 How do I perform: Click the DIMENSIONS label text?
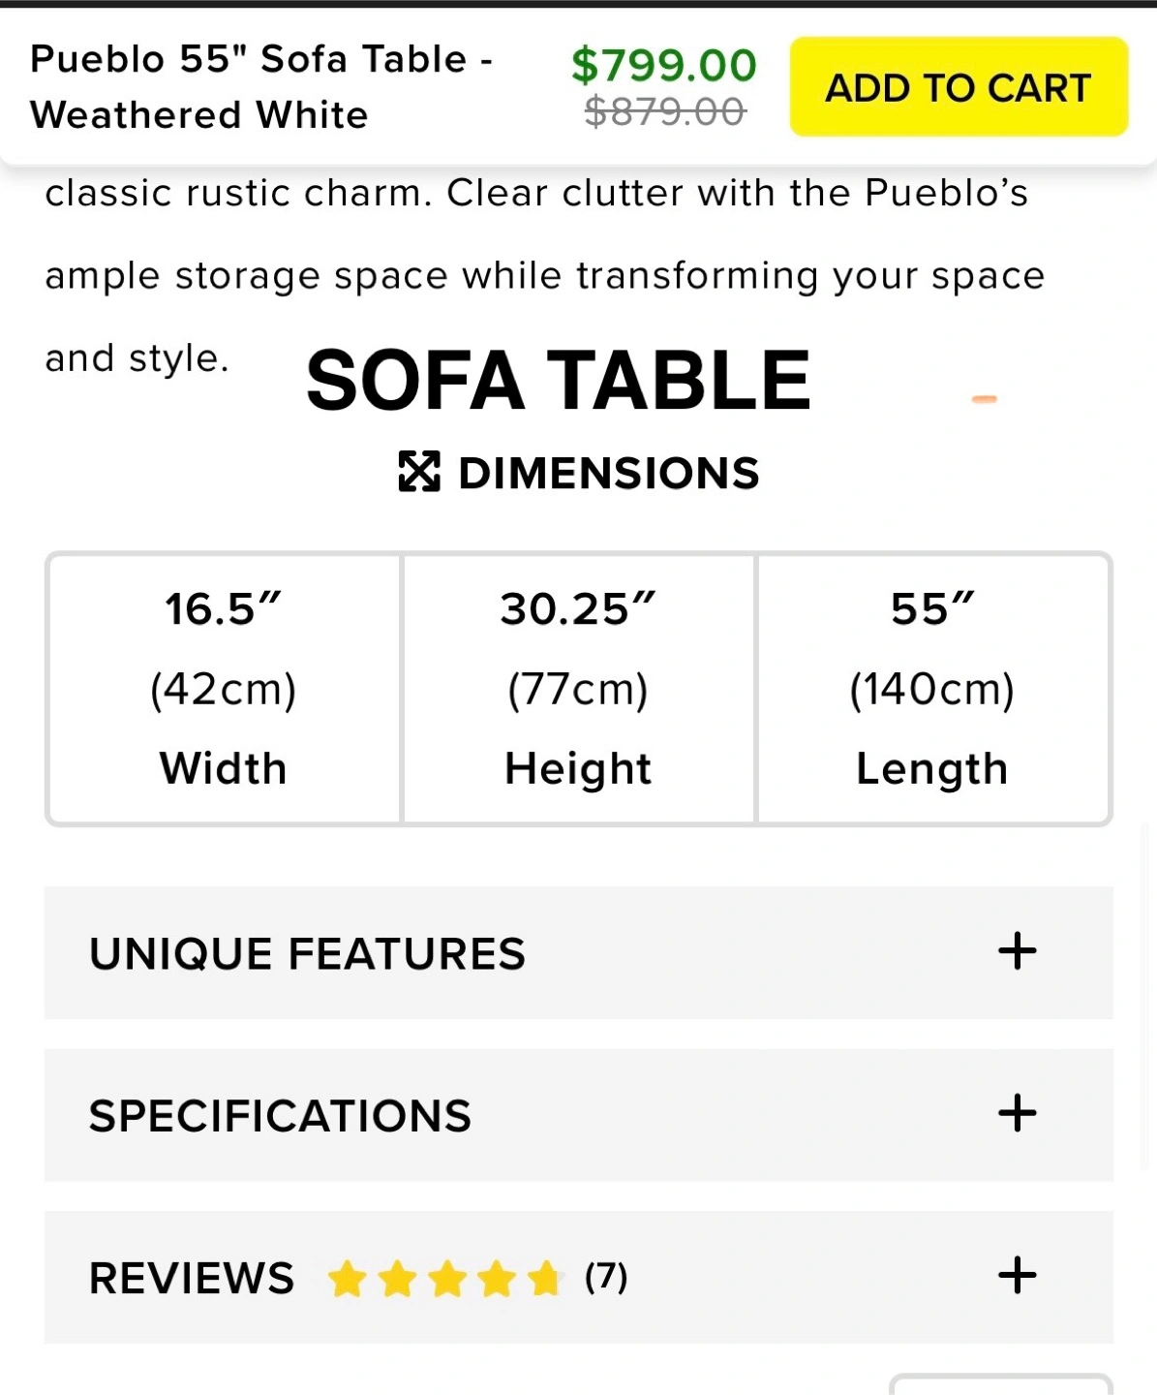609,473
